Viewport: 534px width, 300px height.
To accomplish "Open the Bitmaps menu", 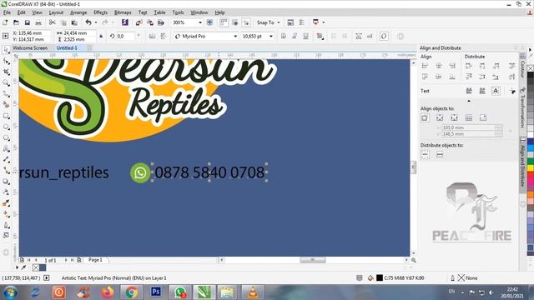I will coord(123,12).
